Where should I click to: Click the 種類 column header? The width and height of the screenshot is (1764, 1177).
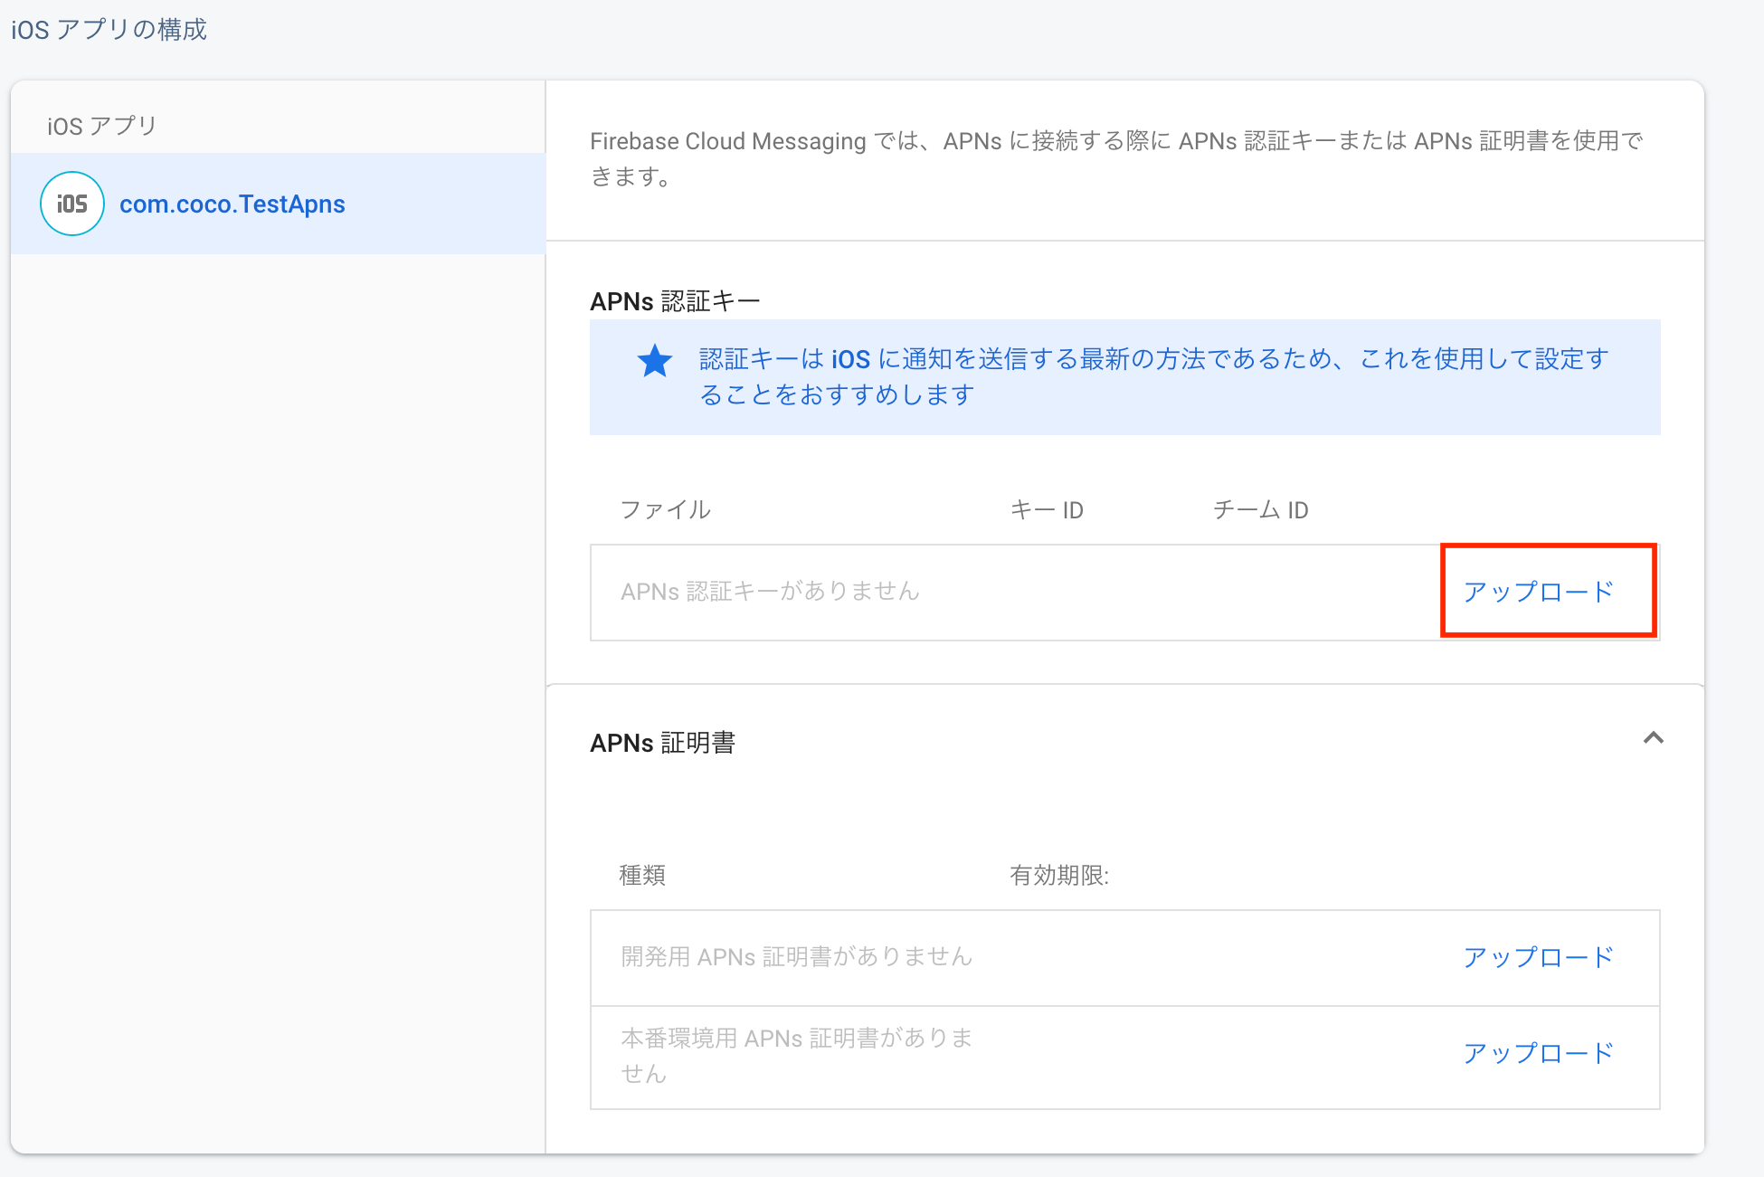point(642,875)
